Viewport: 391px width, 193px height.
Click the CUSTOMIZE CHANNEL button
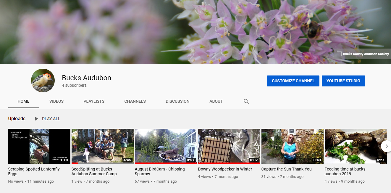click(293, 81)
